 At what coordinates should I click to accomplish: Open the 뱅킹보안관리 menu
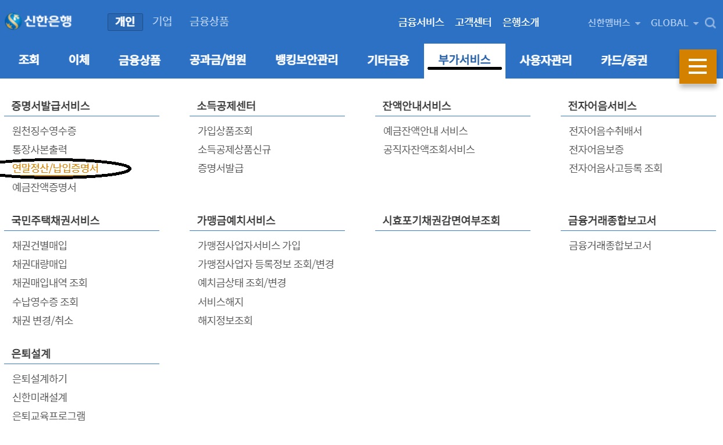[x=307, y=60]
